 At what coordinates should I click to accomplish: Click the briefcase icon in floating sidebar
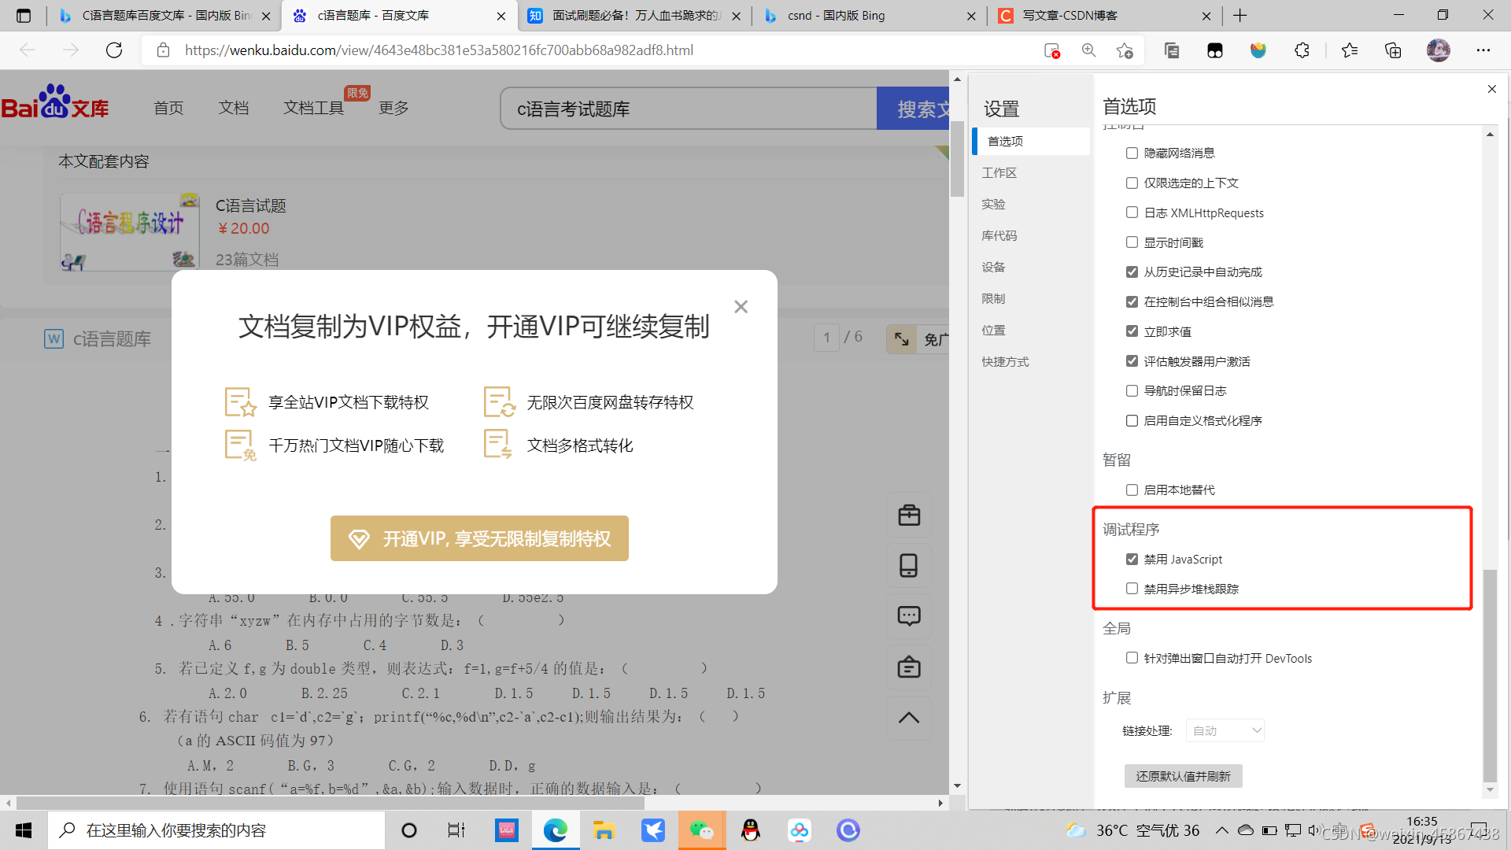click(x=909, y=516)
